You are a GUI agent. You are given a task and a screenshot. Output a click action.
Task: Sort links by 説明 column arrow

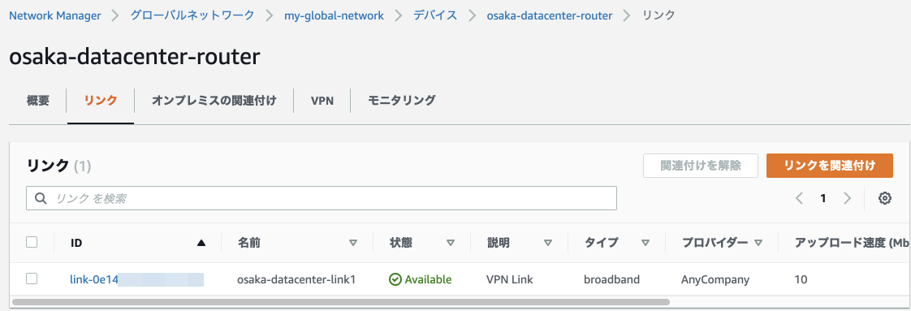click(547, 243)
